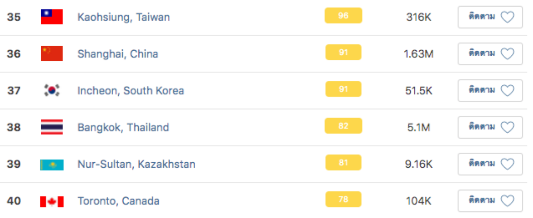Click the Canada flag icon

(x=52, y=202)
